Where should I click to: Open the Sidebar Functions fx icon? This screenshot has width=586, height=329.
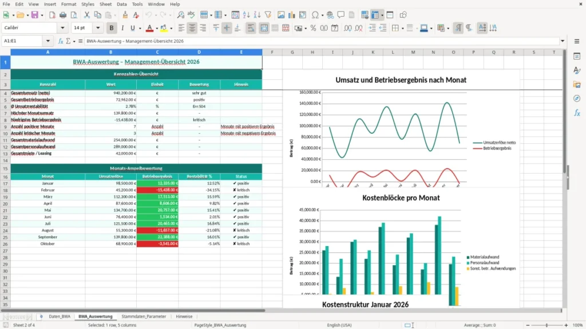point(577,113)
